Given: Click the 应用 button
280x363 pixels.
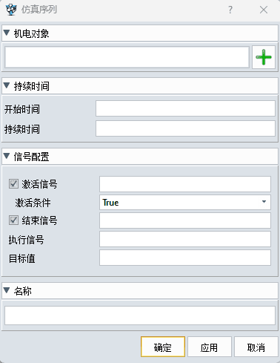Looking at the screenshot, I should point(210,347).
